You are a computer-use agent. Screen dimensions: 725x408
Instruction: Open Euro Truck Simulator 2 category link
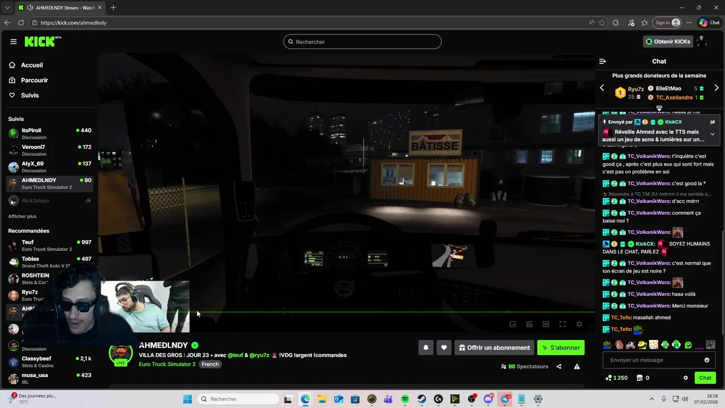(x=167, y=364)
